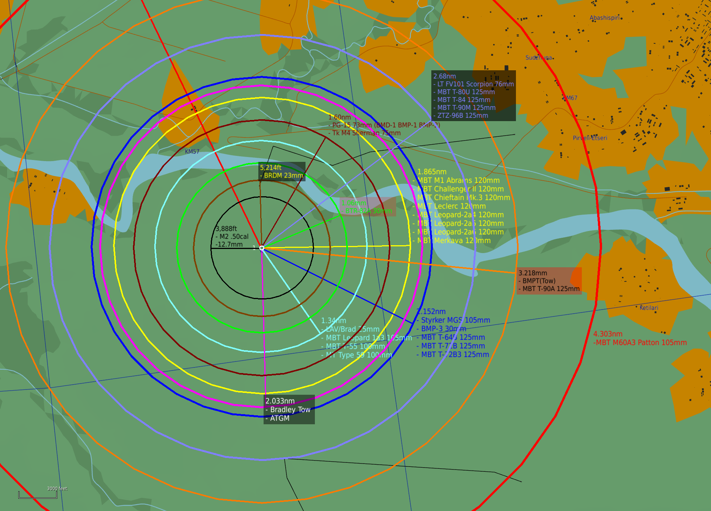Select the Tk M4 Sherman 75mm line

(x=364, y=133)
